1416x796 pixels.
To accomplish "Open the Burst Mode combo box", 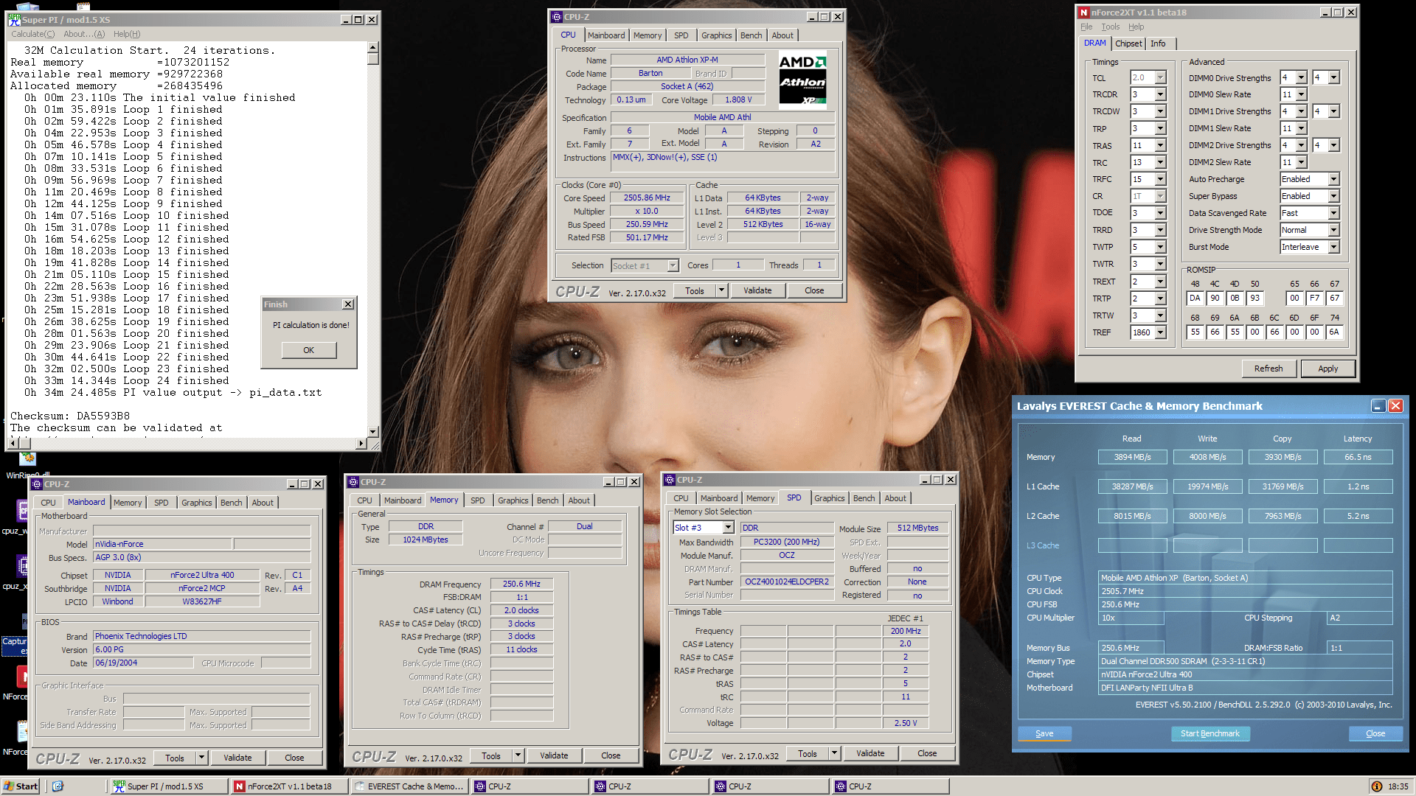I will pos(1333,247).
